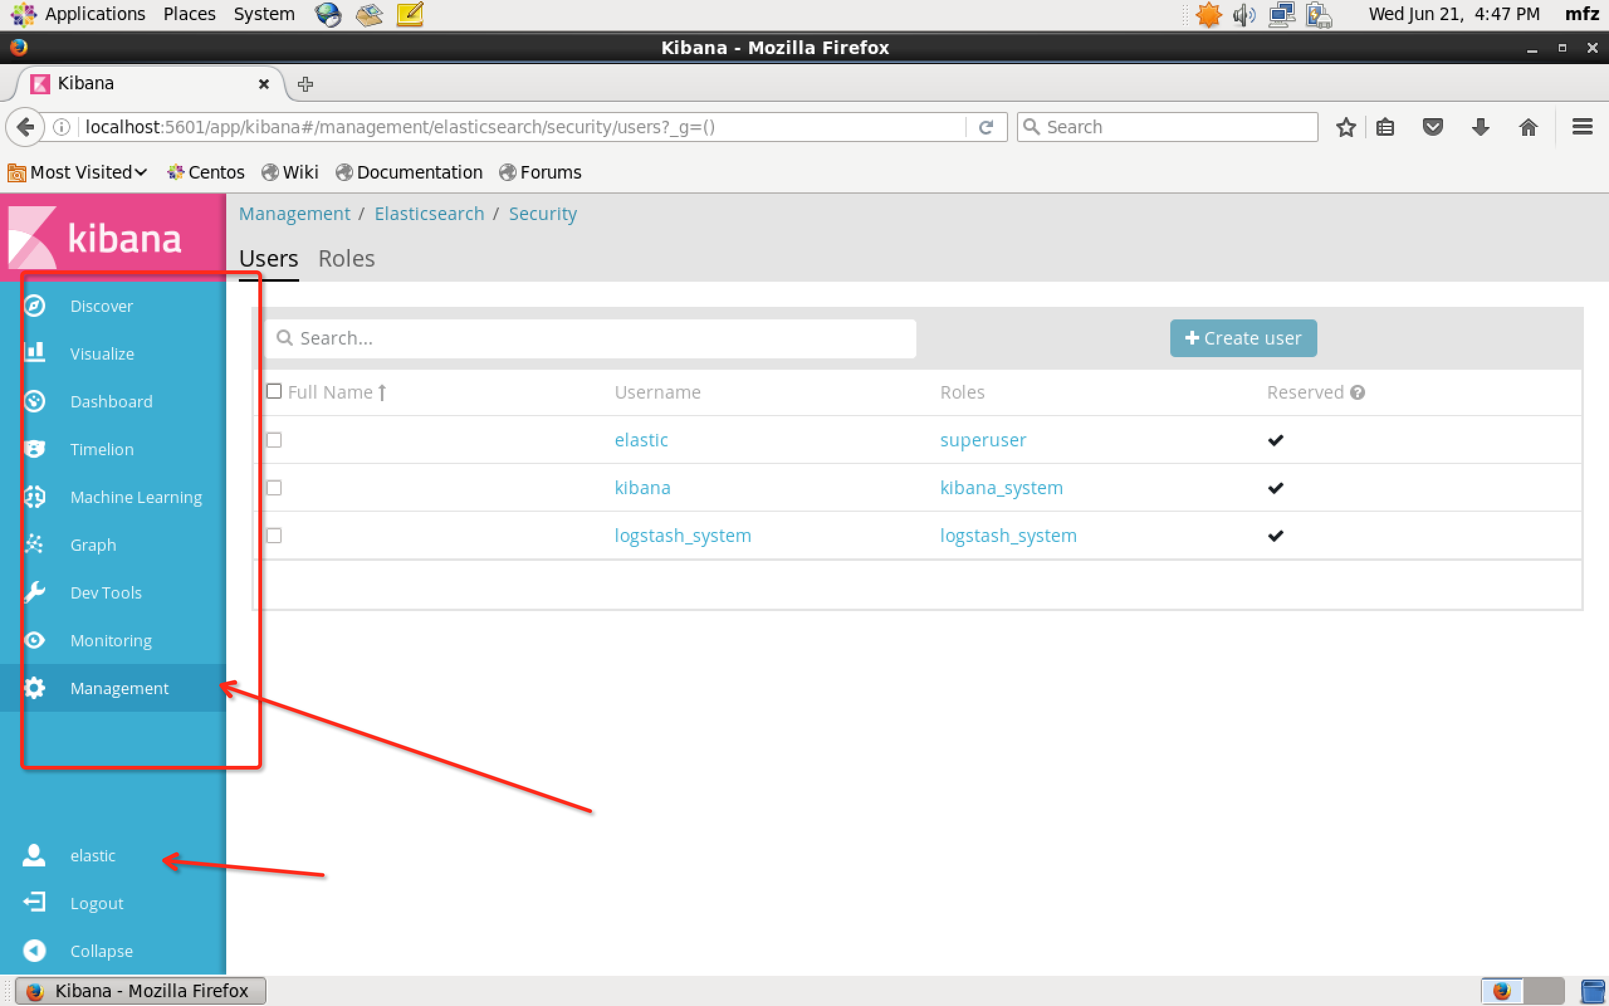Click the Kibana Firefox taskbar button
1609x1006 pixels.
click(141, 991)
